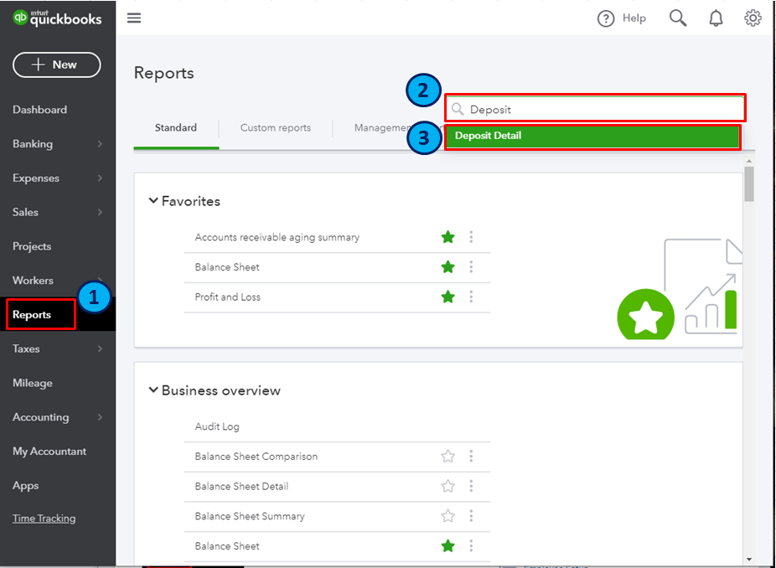
Task: Favorite Balance Sheet Detail with star
Action: tap(447, 486)
